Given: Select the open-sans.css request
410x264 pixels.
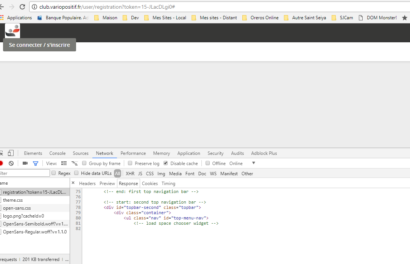Looking at the screenshot, I should point(35,208).
